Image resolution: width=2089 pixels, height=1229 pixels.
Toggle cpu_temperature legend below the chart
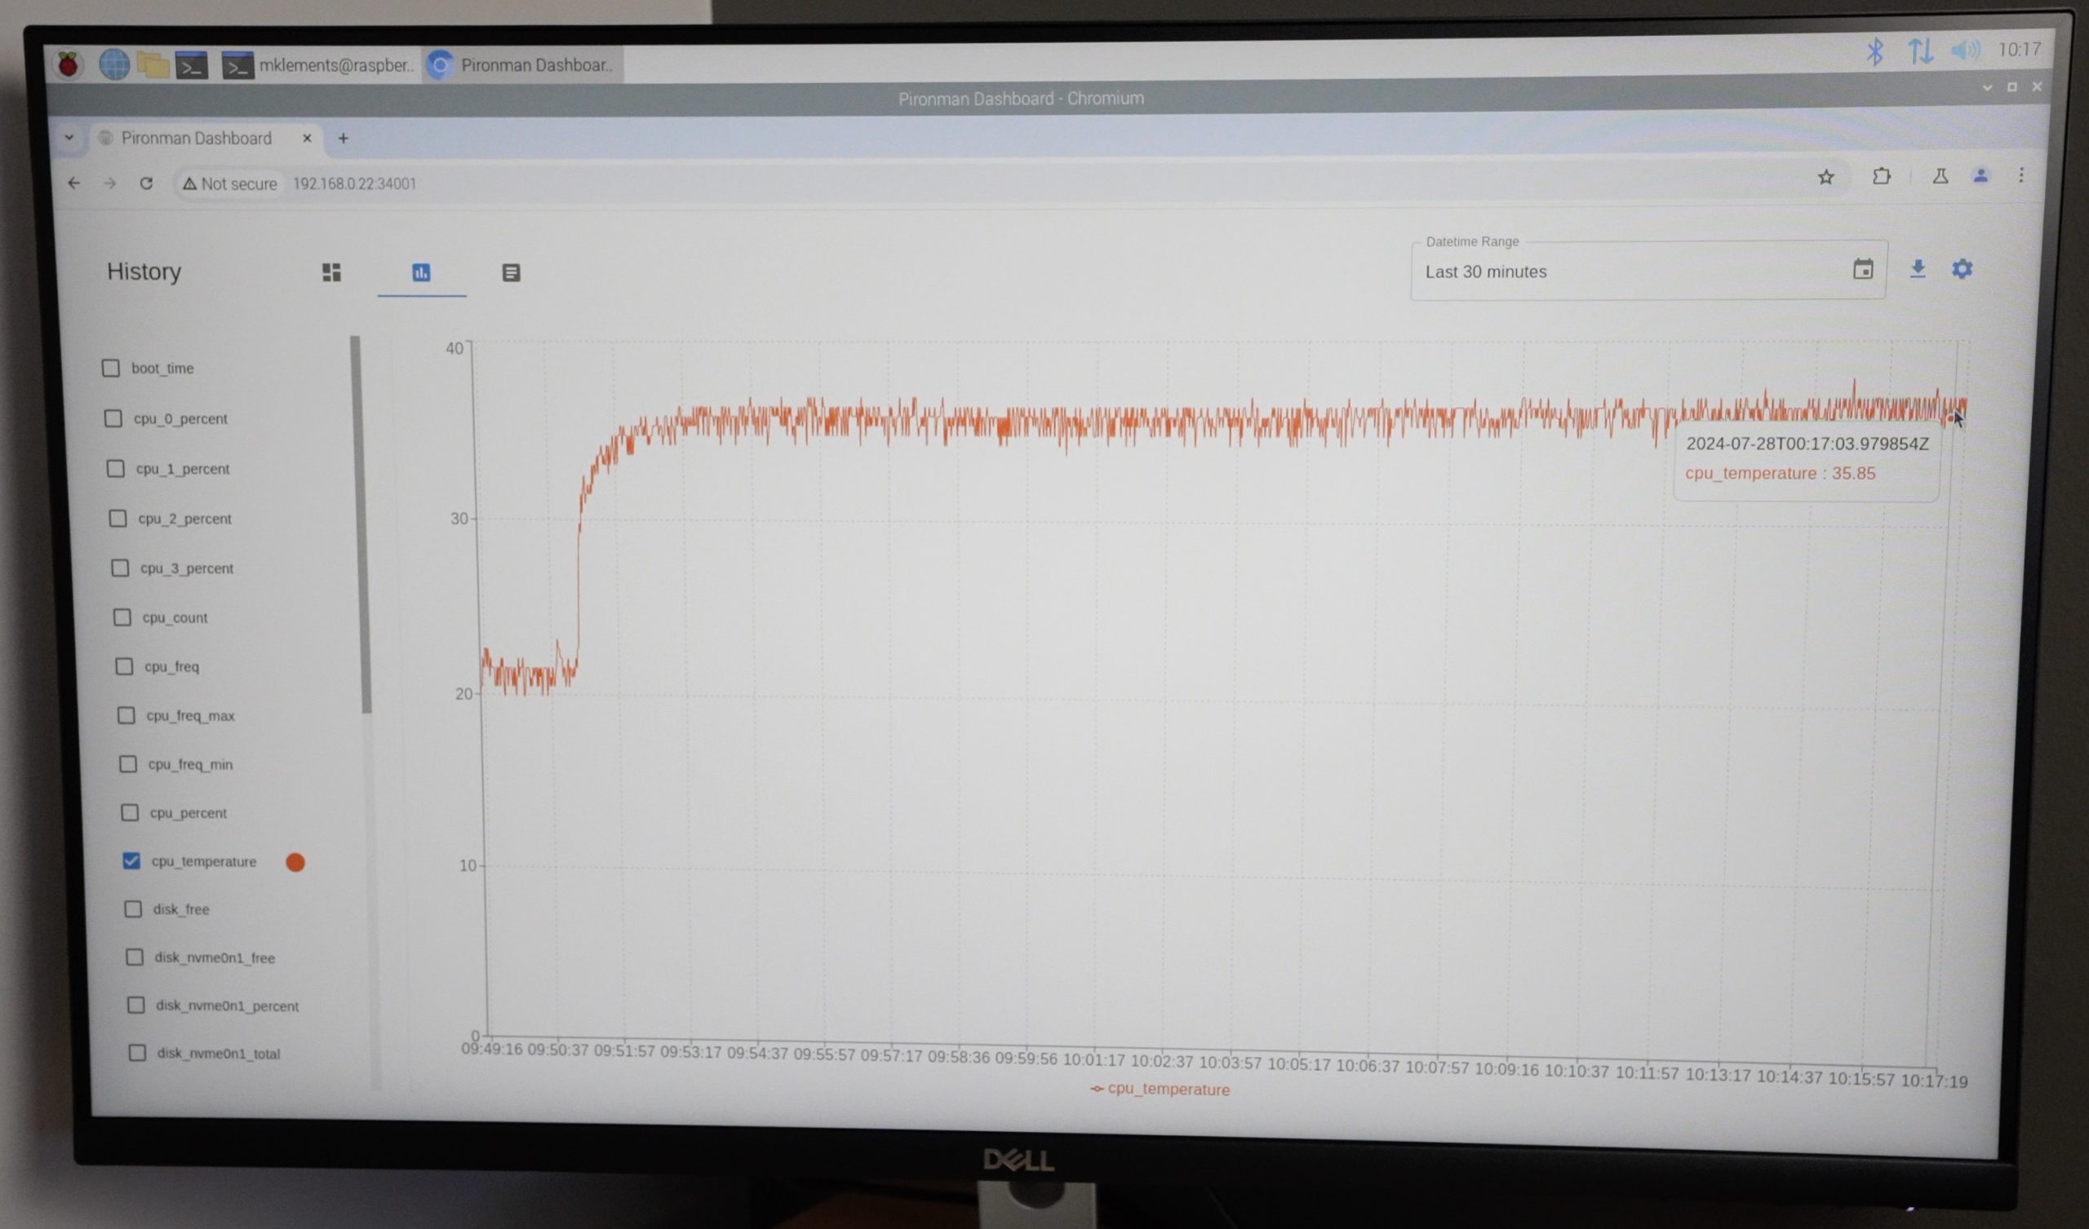[1160, 1089]
